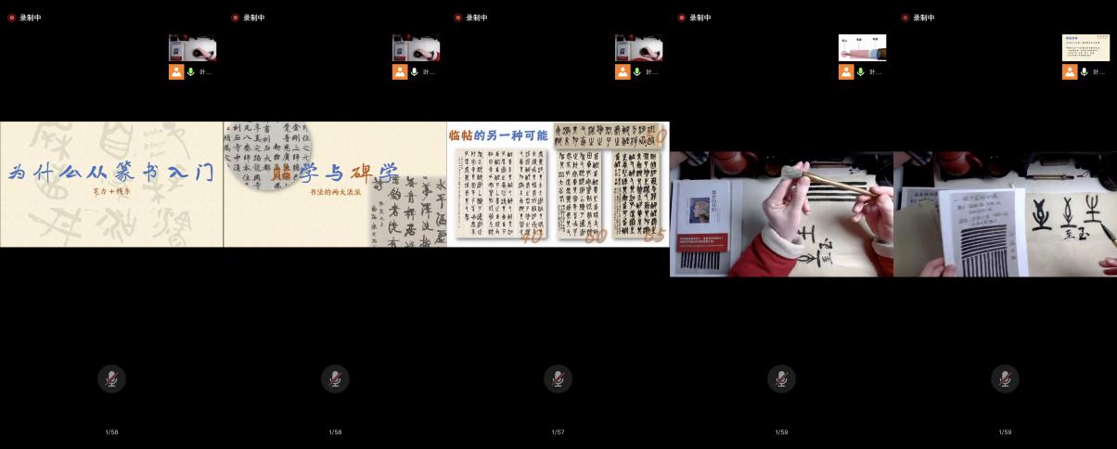Click the orange avatar icon in the rightmost panel
This screenshot has width=1117, height=449.
1070,71
